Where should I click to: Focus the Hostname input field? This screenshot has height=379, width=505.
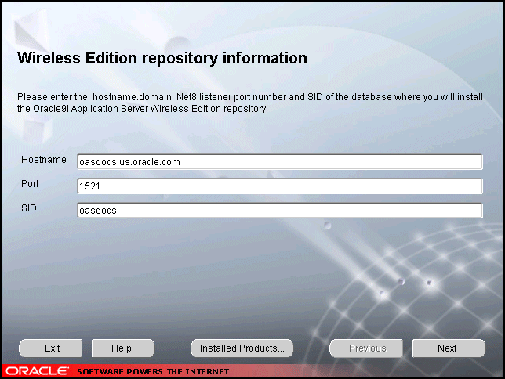coord(280,162)
